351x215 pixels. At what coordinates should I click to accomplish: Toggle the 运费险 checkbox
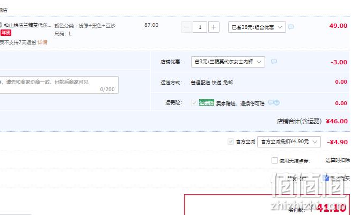(x=194, y=103)
